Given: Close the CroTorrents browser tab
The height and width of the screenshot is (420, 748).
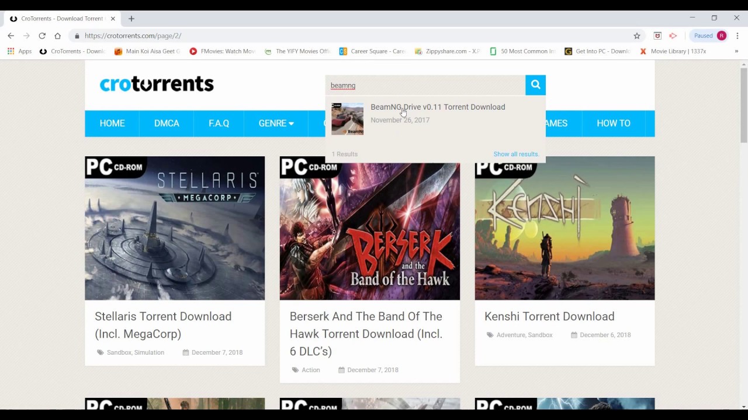Looking at the screenshot, I should point(113,19).
